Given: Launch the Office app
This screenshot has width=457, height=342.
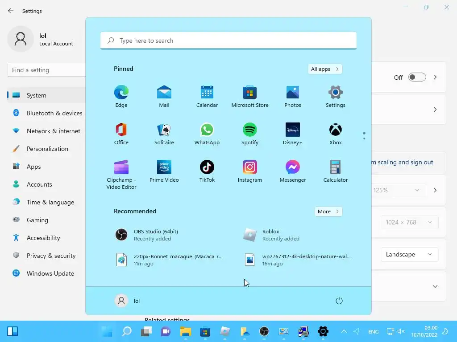Looking at the screenshot, I should pyautogui.click(x=121, y=134).
